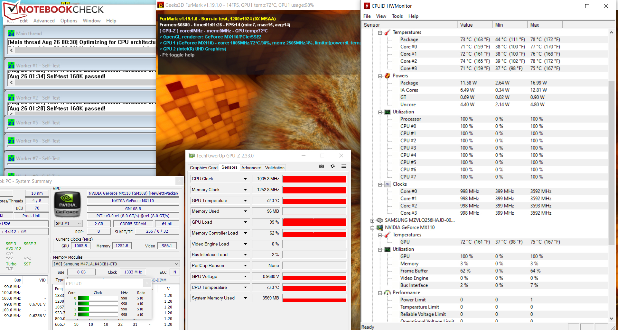
Task: Select the IA Cores power row in HWMonitor
Action: 485,90
